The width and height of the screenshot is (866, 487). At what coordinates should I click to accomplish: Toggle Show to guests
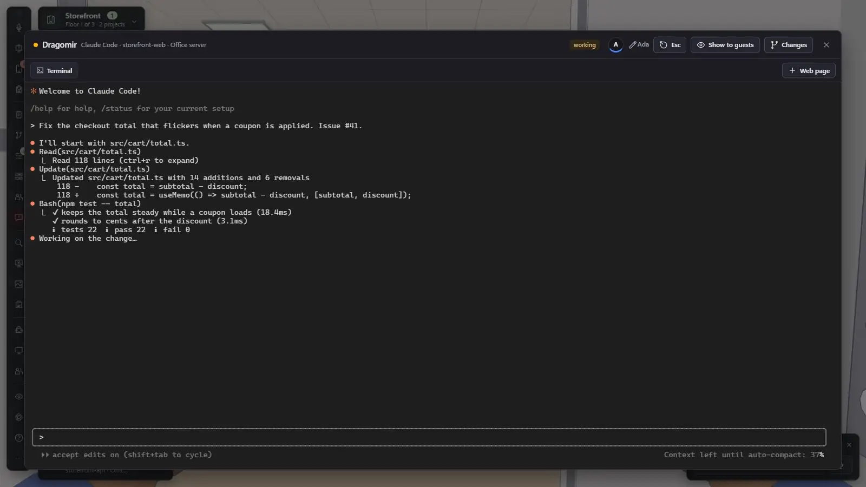(x=725, y=45)
